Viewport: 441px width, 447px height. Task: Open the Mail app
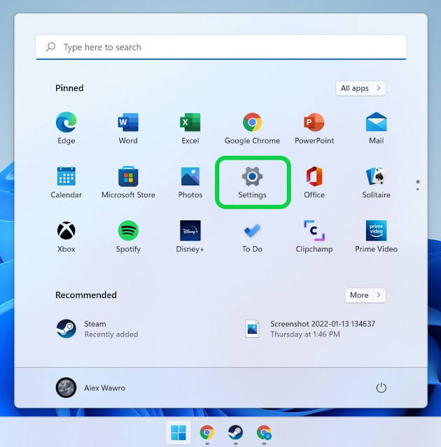tap(376, 128)
